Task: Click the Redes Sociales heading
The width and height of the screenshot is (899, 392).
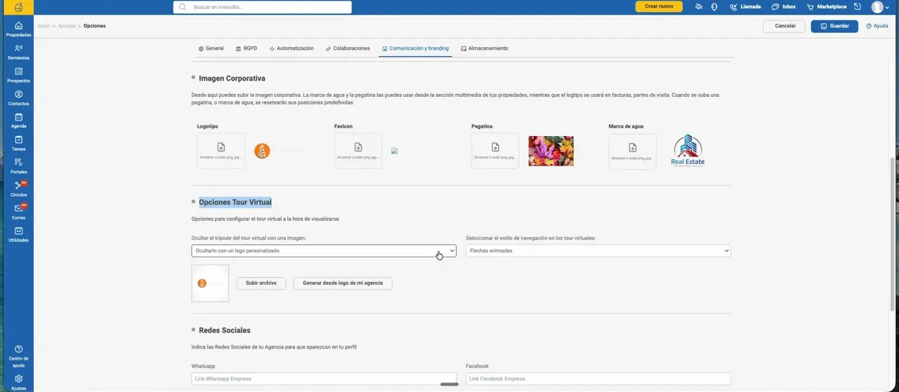Action: click(225, 330)
